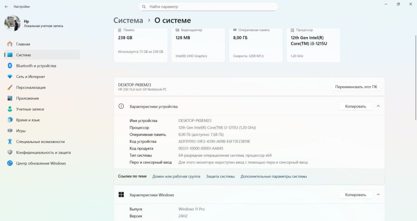The height and width of the screenshot is (221, 417).
Task: Click the Windows Update icon in sidebar
Action: point(10,163)
